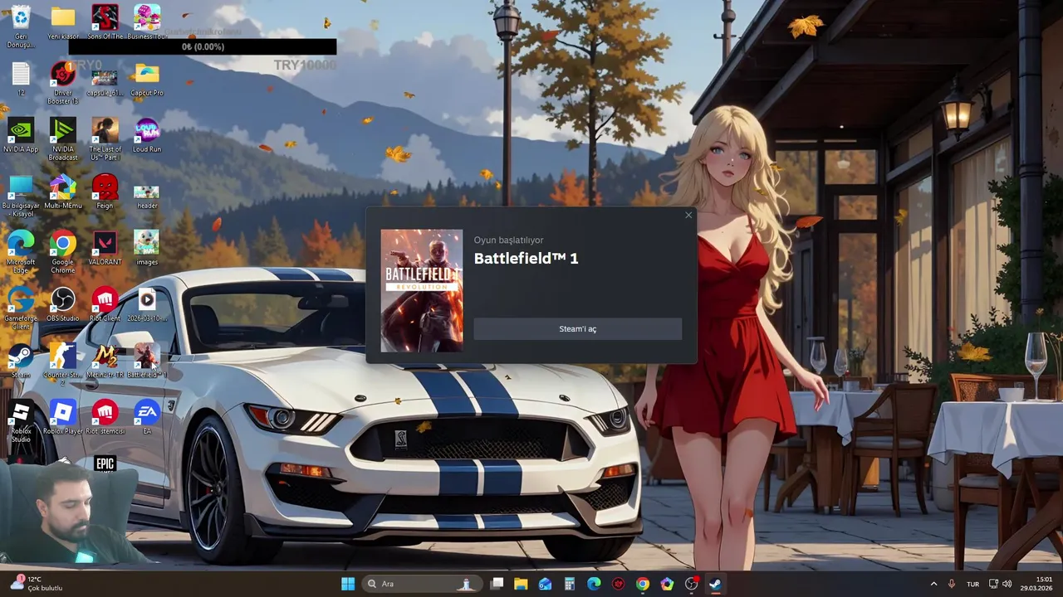The height and width of the screenshot is (597, 1063).
Task: Open the weather widget '12°C Çok bulutlu'
Action: [36, 584]
